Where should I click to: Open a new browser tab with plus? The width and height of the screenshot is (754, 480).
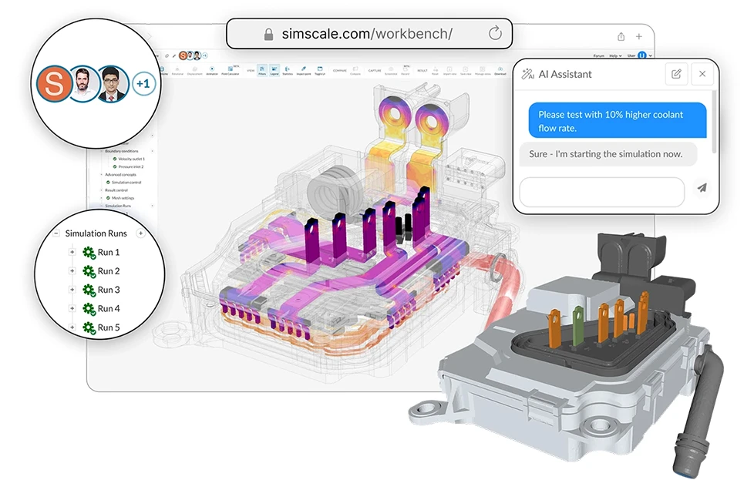coord(638,36)
